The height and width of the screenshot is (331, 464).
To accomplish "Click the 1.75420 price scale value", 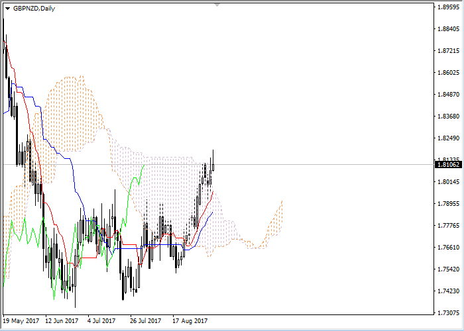I will pyautogui.click(x=449, y=269).
